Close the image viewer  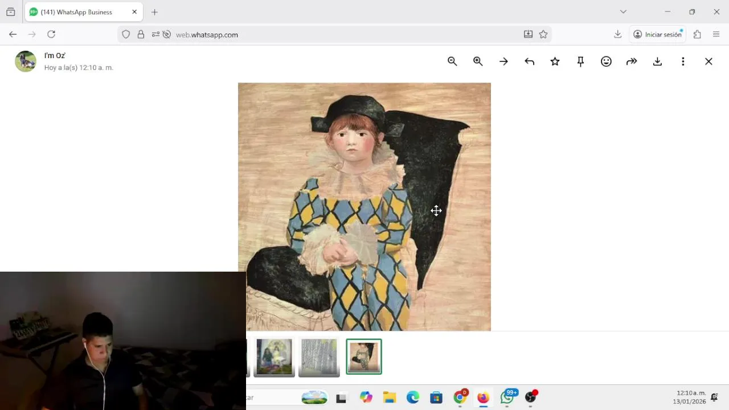coord(708,61)
